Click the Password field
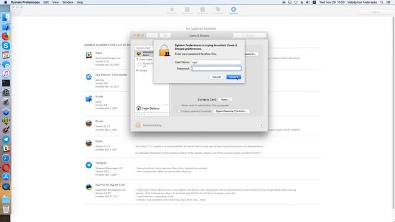395x222 pixels. pyautogui.click(x=216, y=68)
